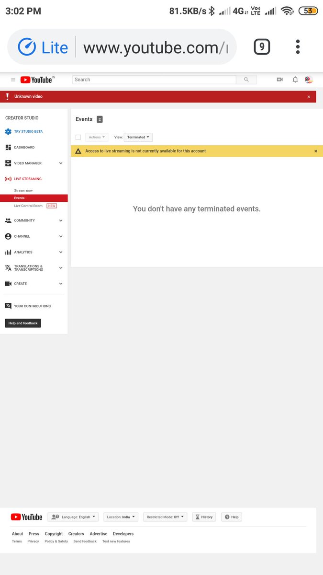Viewport: 323px width, 575px height.
Task: Open the create video camera icon
Action: tap(280, 80)
